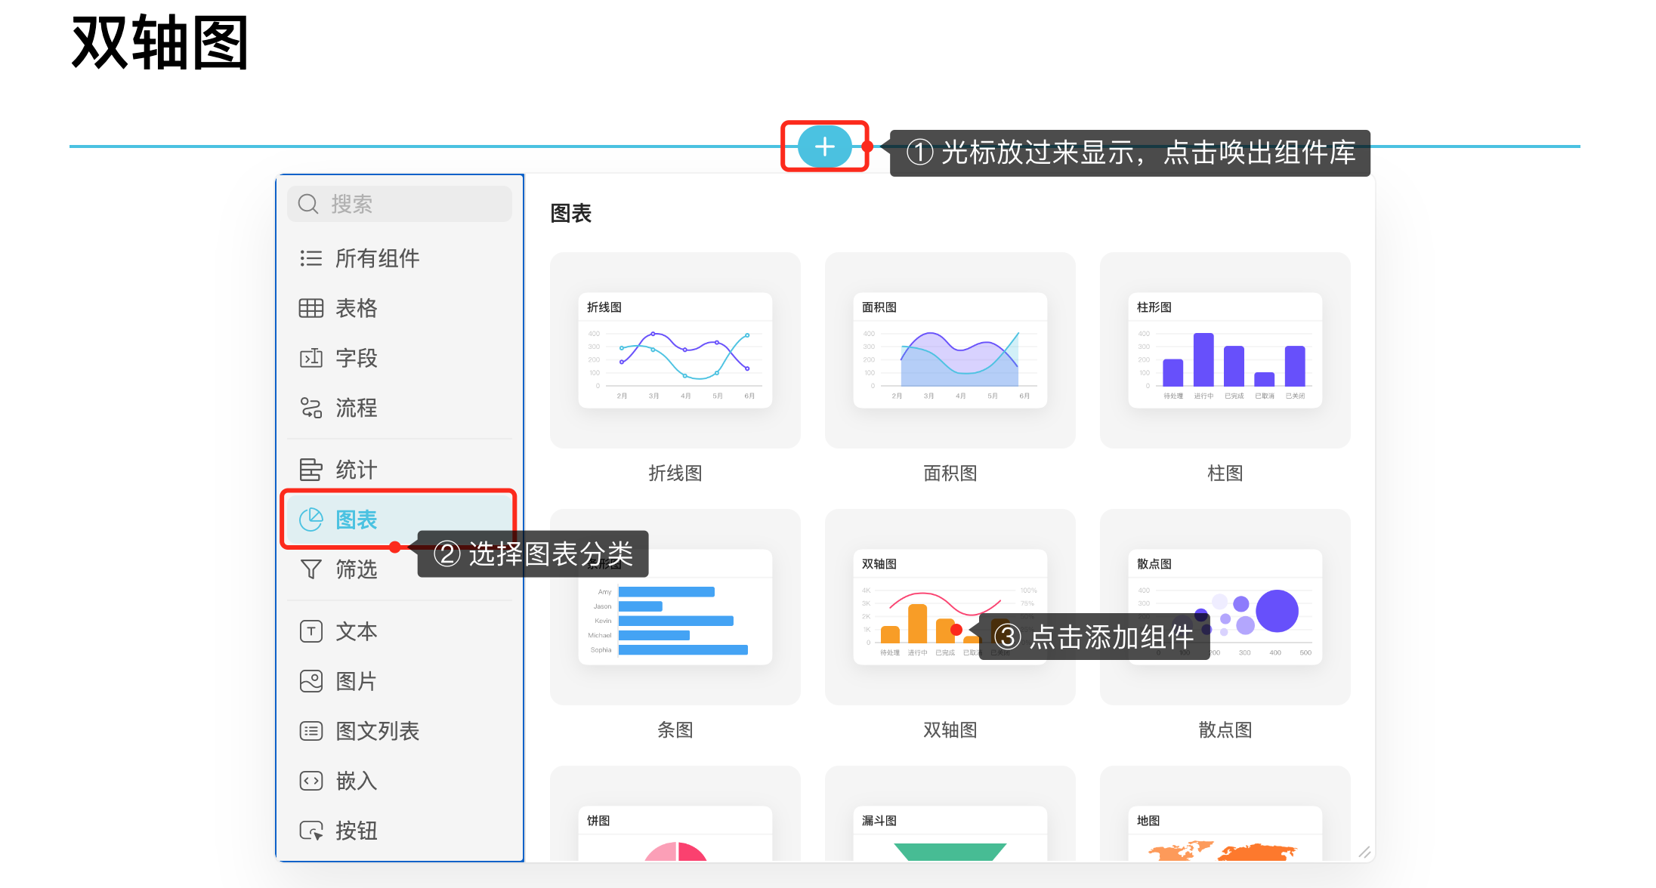Open the 流程 category
Screen dimensions: 1656x888
[x=400, y=408]
